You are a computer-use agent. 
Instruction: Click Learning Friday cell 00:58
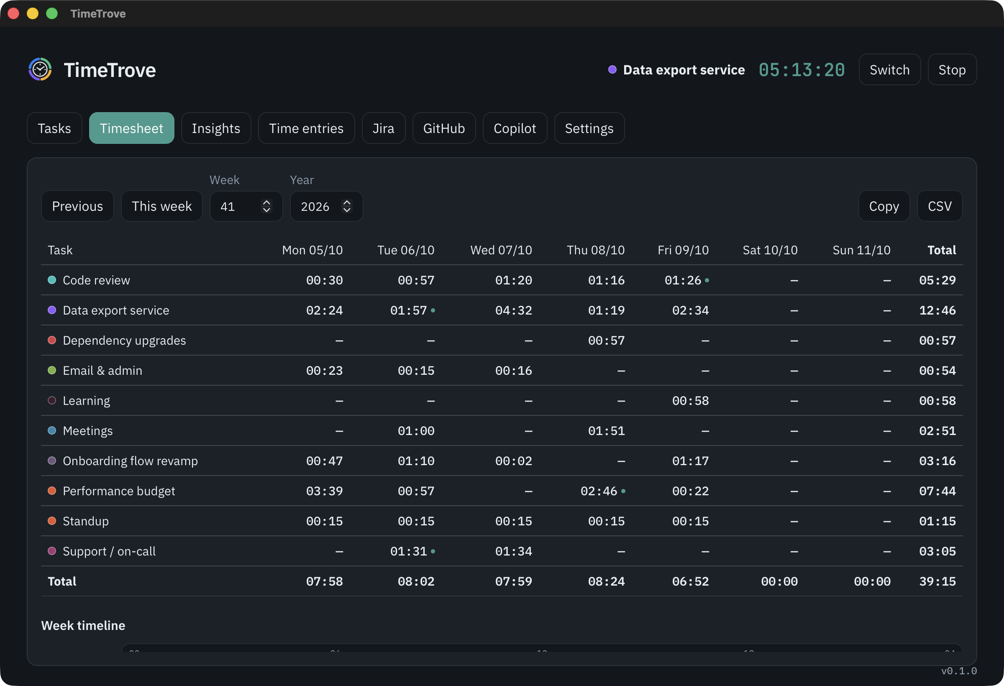[690, 401]
